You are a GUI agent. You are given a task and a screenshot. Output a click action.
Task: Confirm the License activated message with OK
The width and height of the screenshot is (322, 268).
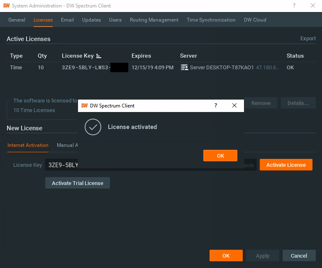[220, 156]
